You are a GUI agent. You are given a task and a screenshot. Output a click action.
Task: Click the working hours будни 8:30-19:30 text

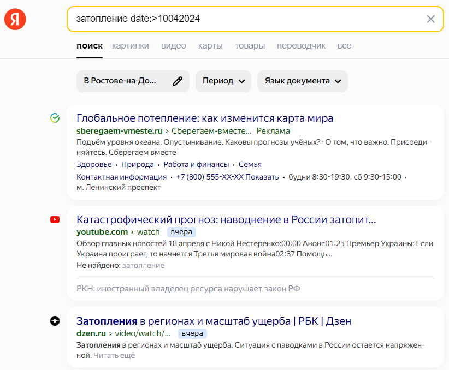click(x=345, y=177)
